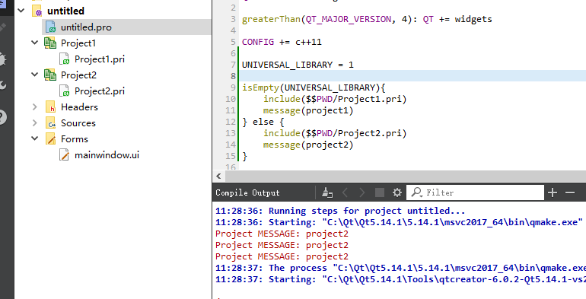
Task: Collapse the Project2 tree node
Action: pyautogui.click(x=35, y=75)
